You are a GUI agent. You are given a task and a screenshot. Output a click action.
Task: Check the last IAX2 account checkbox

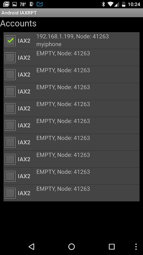tap(10, 193)
